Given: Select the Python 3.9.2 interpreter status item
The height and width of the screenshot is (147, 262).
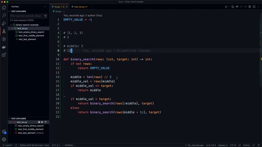Looking at the screenshot, I should pyautogui.click(x=34, y=145).
